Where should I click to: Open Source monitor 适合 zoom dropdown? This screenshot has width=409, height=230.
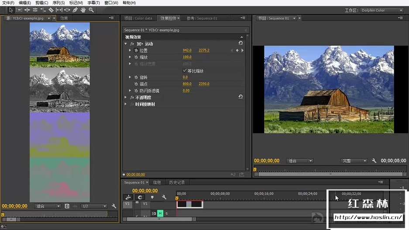click(48, 206)
